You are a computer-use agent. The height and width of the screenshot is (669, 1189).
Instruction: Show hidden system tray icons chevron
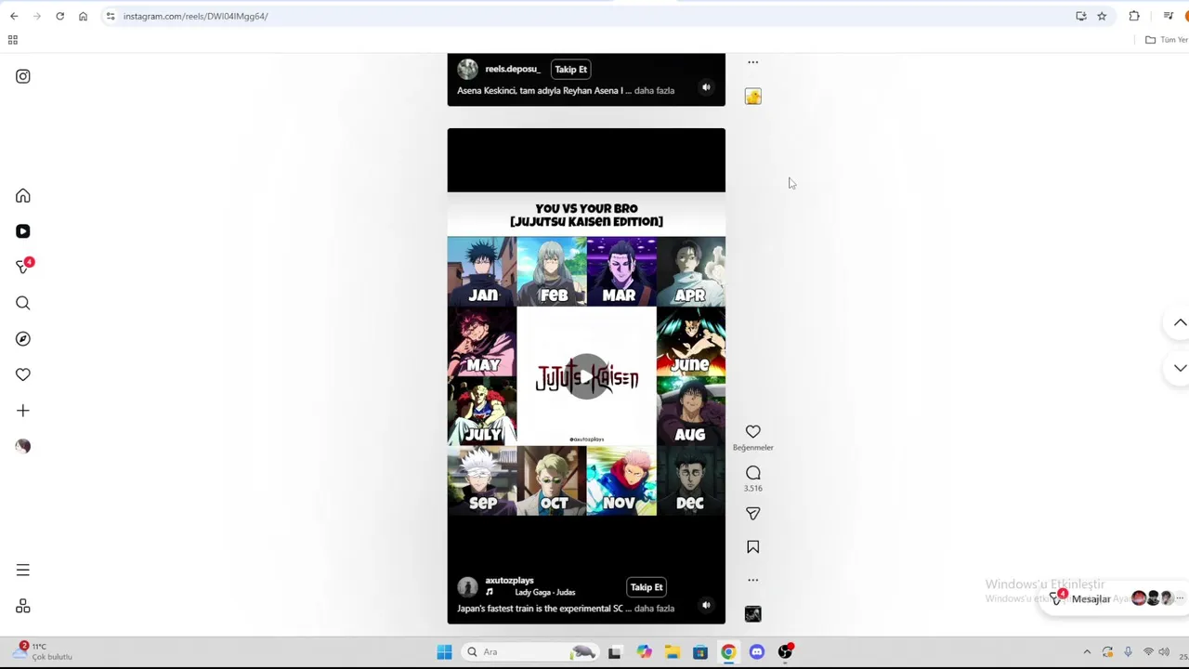tap(1087, 652)
